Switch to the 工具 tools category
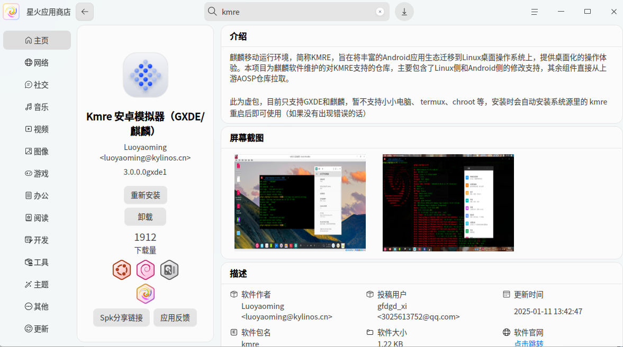Image resolution: width=623 pixels, height=347 pixels. coord(37,262)
